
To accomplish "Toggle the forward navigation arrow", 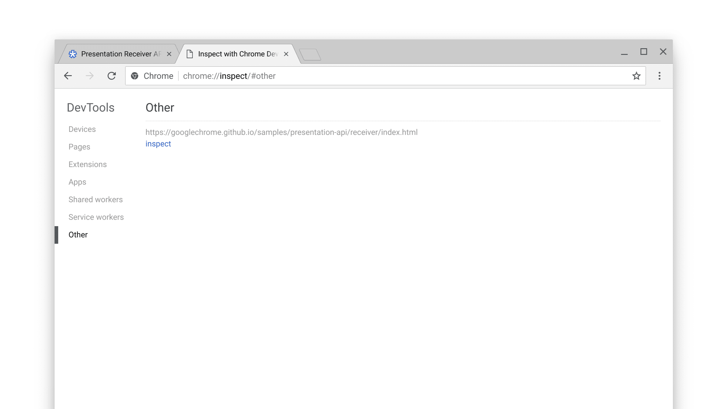I will [90, 76].
